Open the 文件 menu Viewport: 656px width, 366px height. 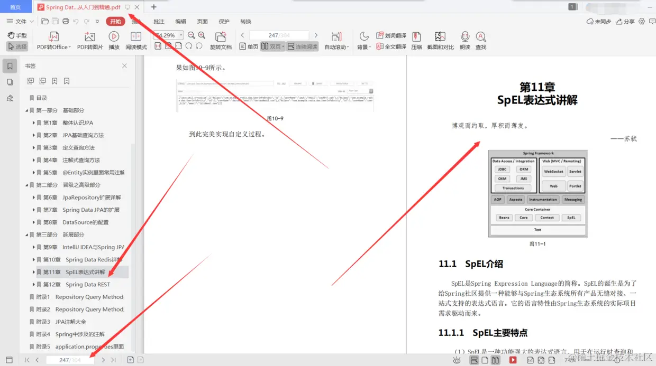[20, 22]
